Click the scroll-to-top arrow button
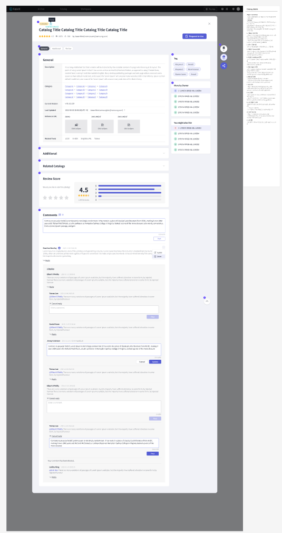282x533 pixels. (x=207, y=301)
